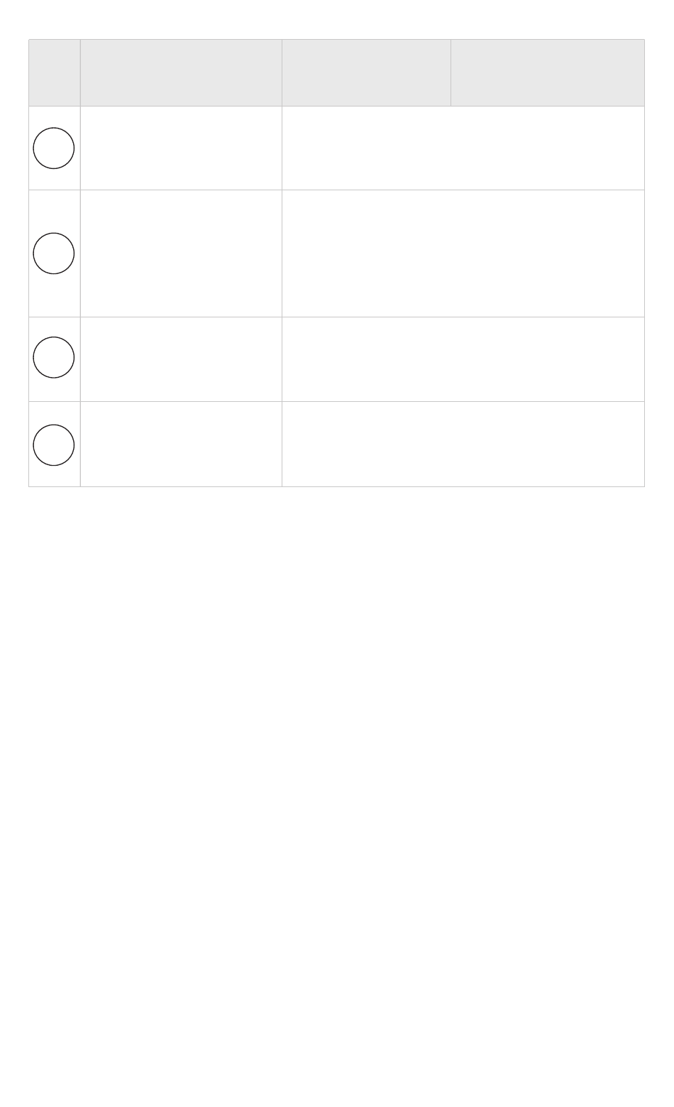Click the narrow gray header cell above the circles
The image size is (674, 1107).
pos(55,72)
